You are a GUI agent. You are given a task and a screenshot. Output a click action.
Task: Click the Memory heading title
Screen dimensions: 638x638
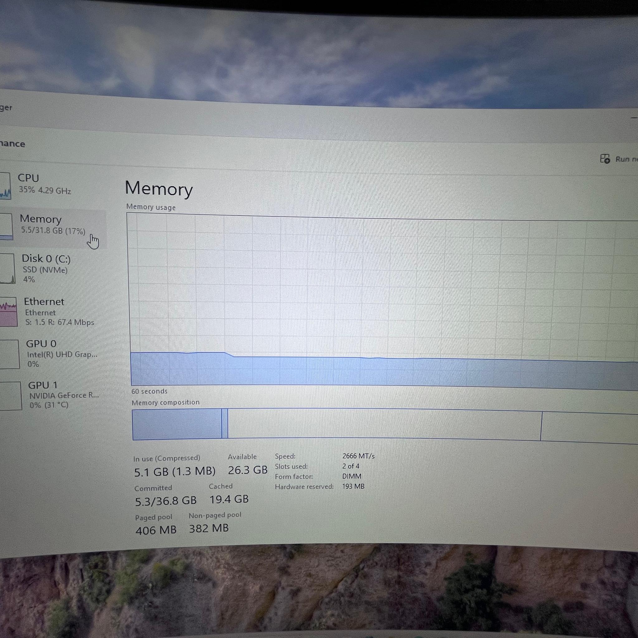[x=159, y=188]
